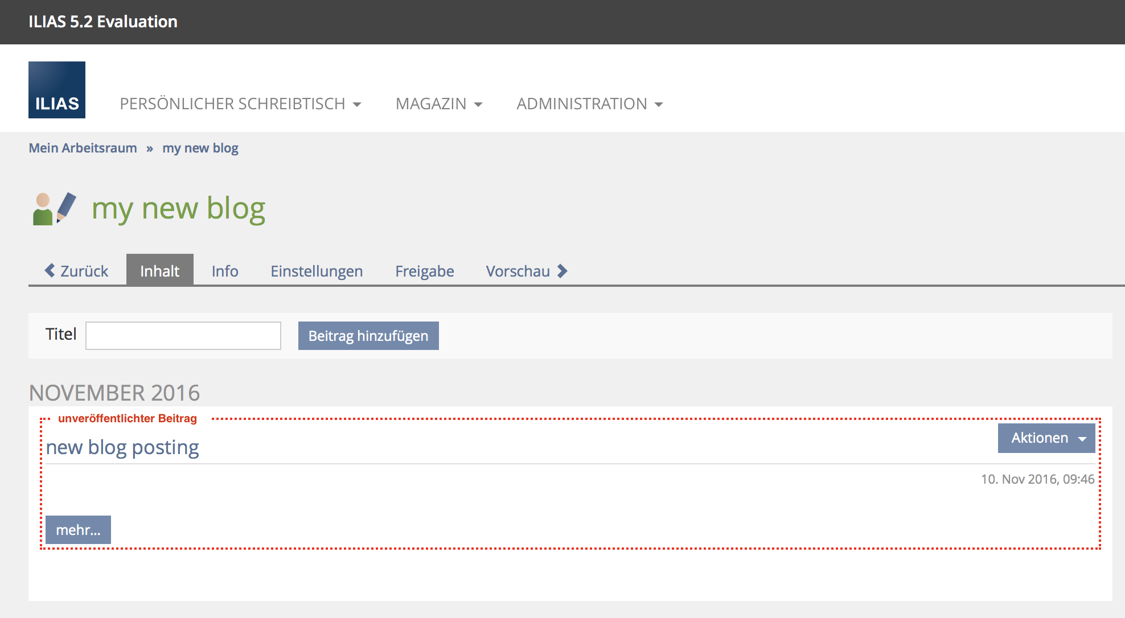Open the new blog posting link
The width and height of the screenshot is (1125, 618).
122,447
